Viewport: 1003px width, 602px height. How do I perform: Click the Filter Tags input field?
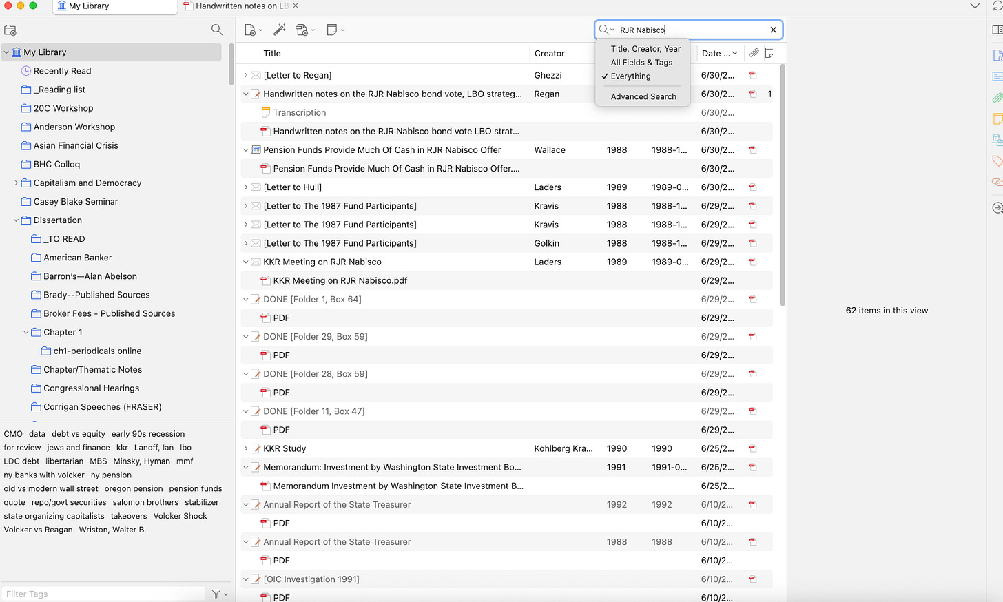click(103, 594)
